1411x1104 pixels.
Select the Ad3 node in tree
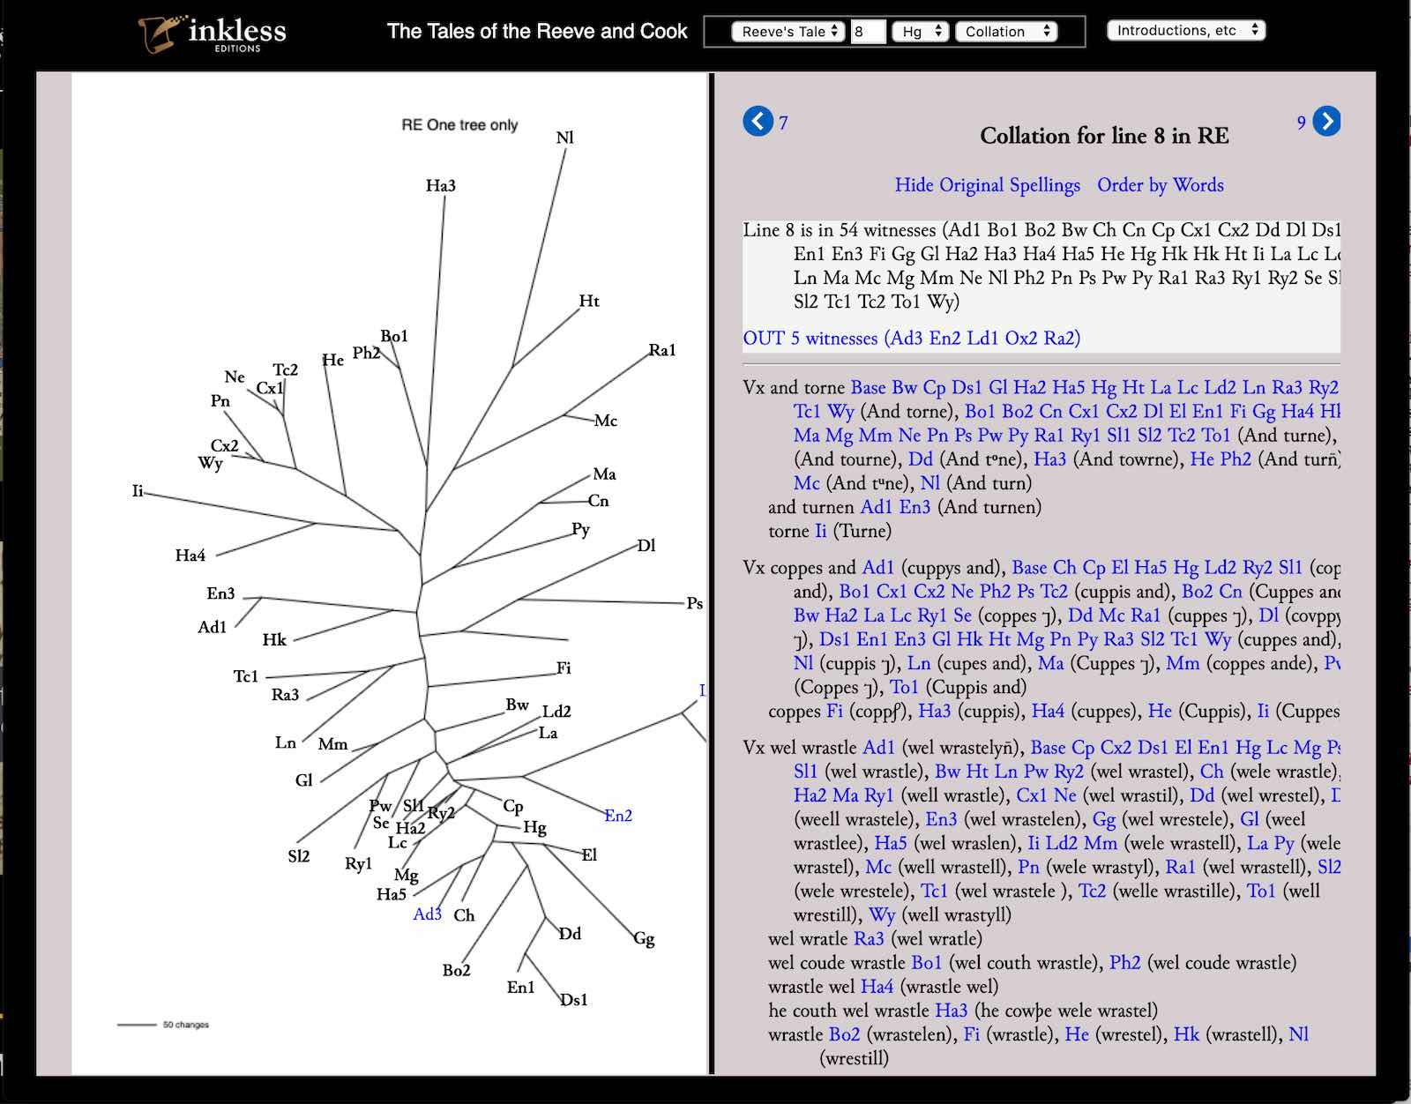click(427, 914)
